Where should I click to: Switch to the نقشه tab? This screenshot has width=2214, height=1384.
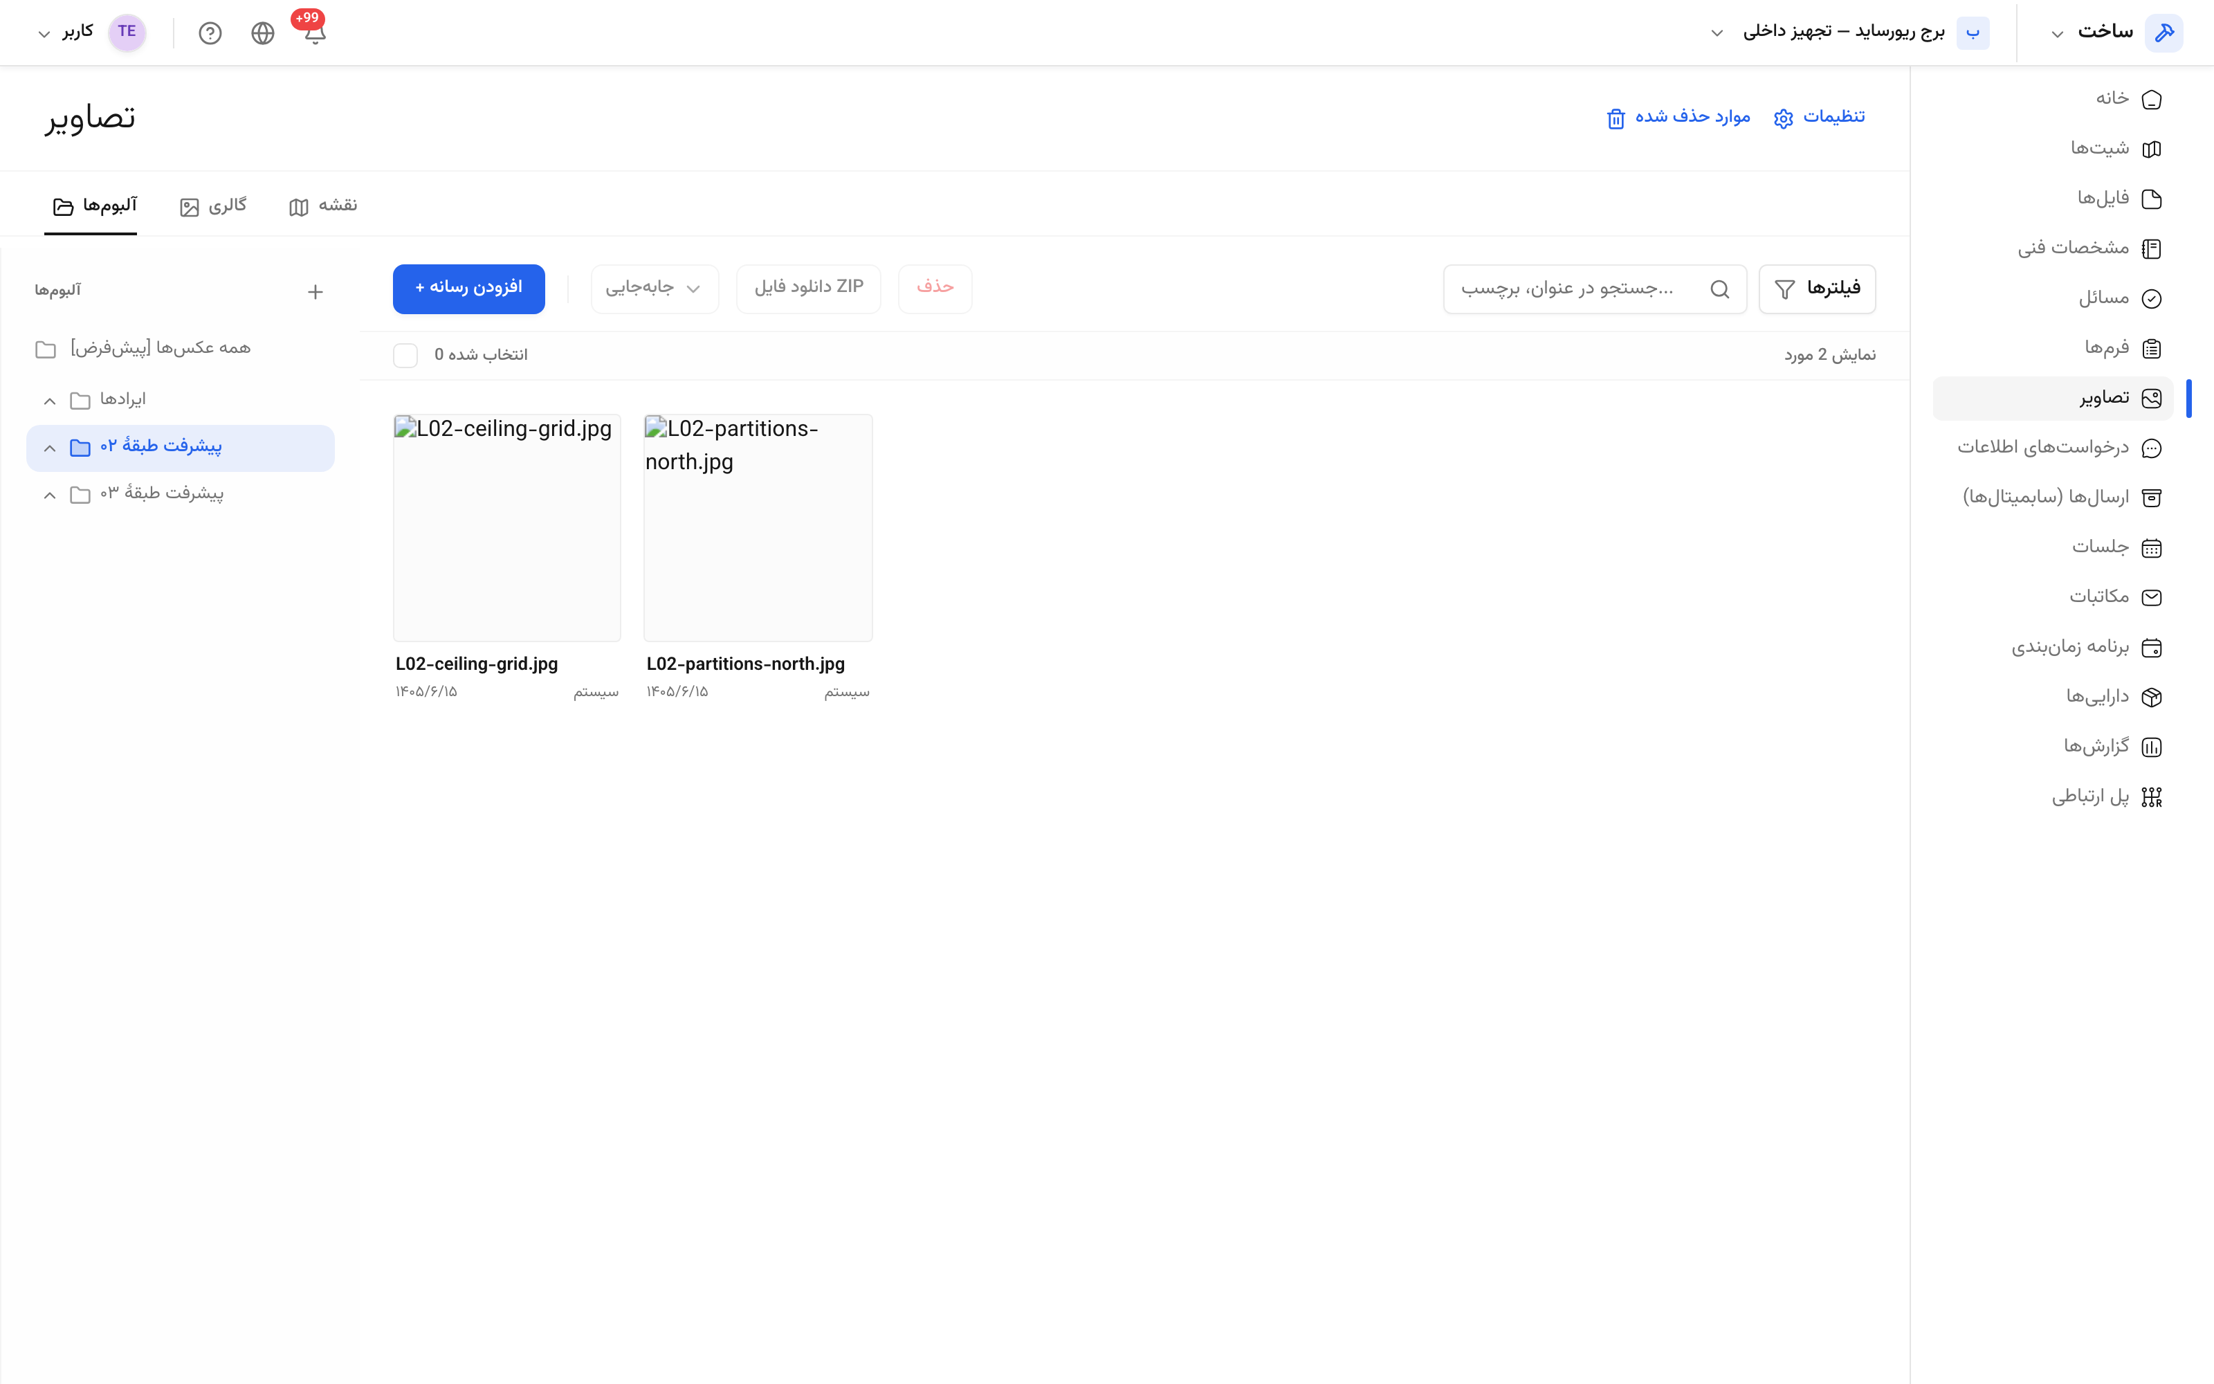[x=323, y=206]
